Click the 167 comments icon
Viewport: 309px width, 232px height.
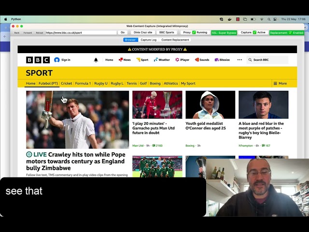click(x=263, y=145)
